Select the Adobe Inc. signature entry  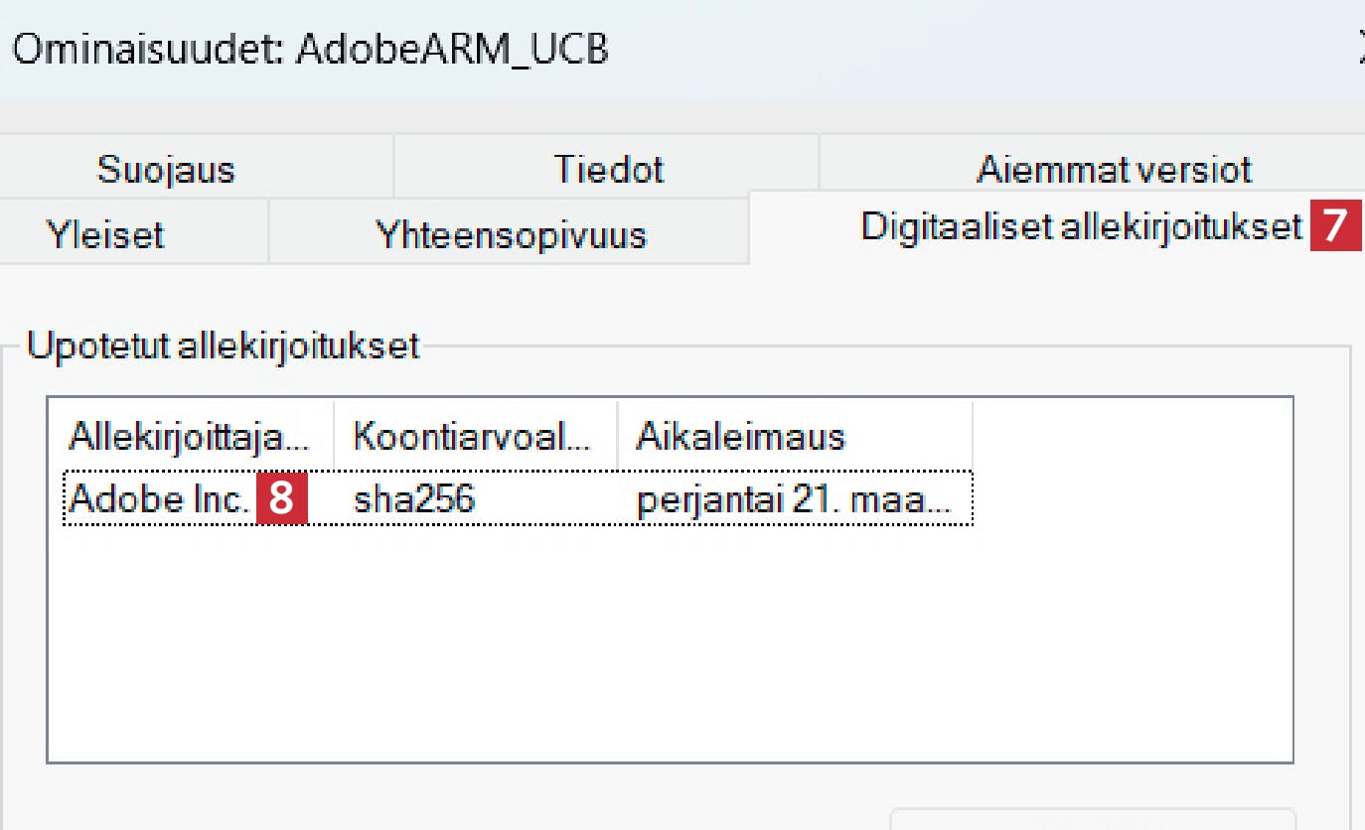tap(159, 499)
